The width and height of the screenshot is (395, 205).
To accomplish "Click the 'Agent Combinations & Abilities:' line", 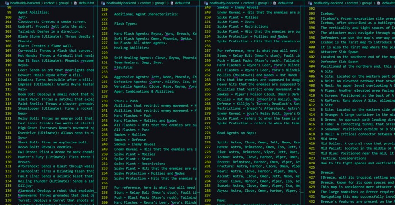I will click(x=145, y=91).
